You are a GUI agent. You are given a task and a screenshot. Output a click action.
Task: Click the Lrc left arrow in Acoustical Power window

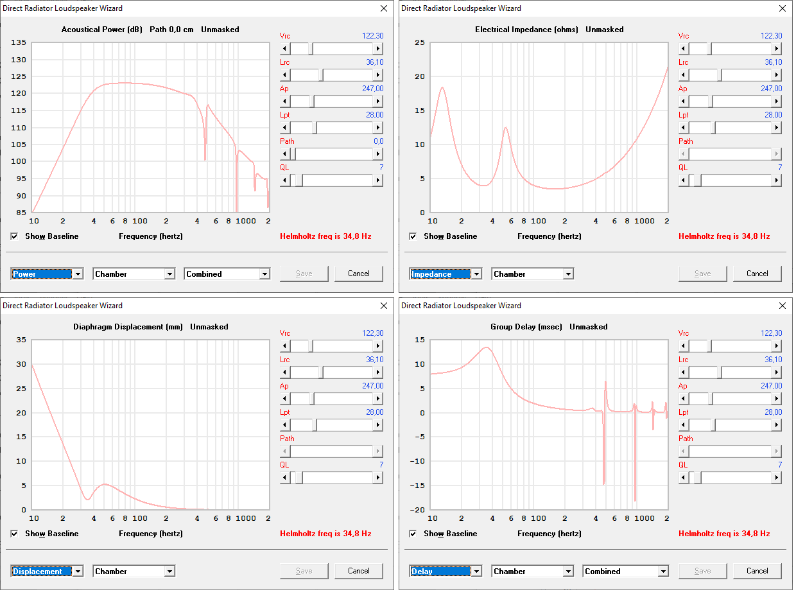[x=285, y=75]
